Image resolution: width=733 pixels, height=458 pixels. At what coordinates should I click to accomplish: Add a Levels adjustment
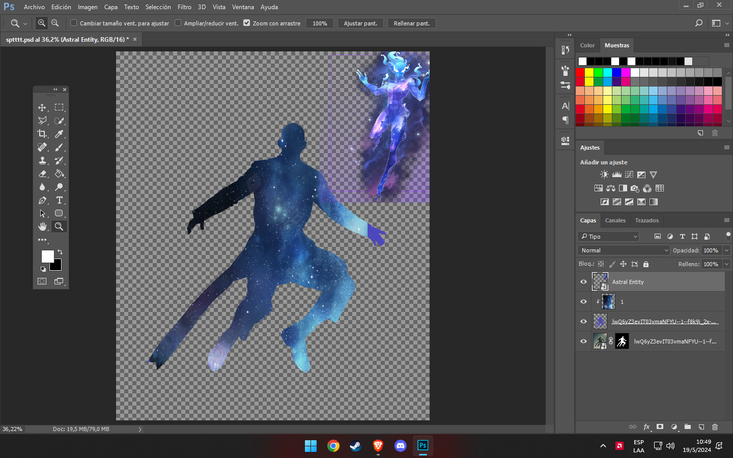617,175
